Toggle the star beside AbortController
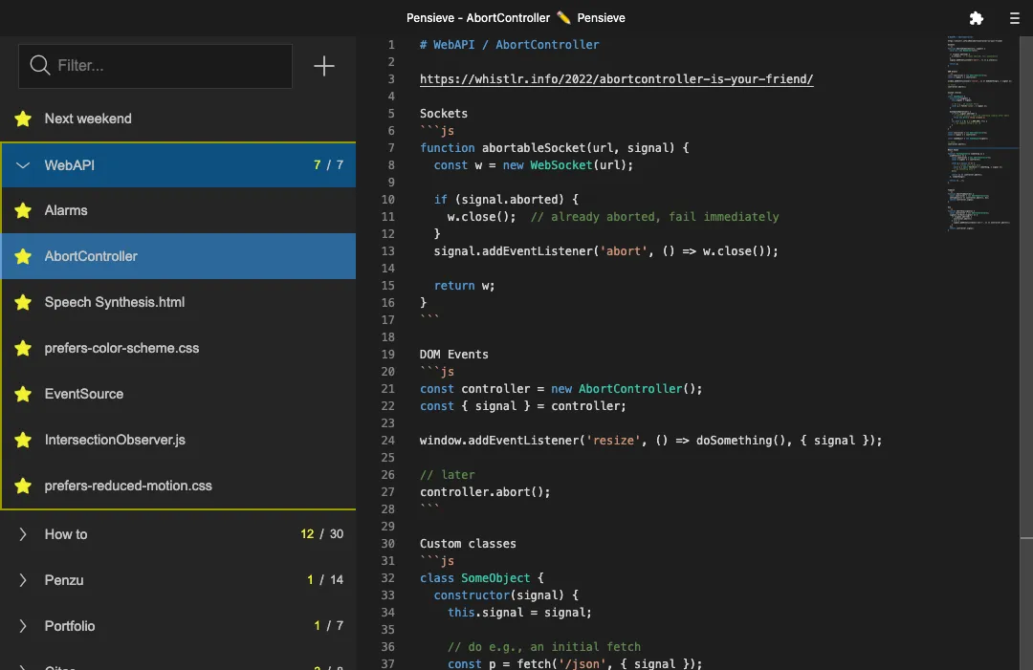Image resolution: width=1033 pixels, height=670 pixels. 23,256
